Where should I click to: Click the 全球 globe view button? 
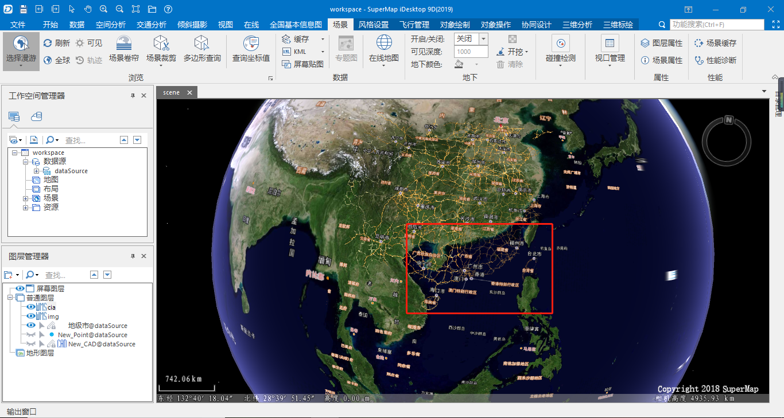[57, 60]
